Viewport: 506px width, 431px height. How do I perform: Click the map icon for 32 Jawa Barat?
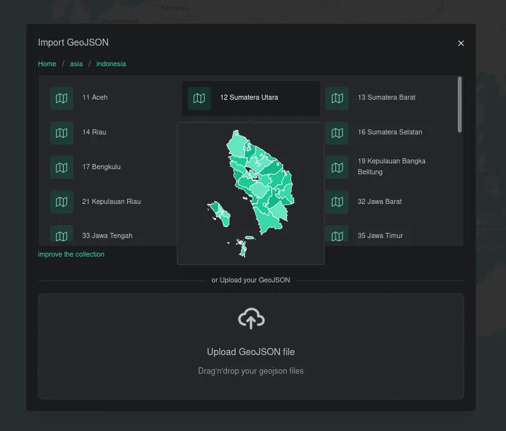tap(337, 202)
